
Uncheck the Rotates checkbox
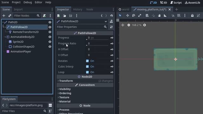pyautogui.click(x=88, y=61)
